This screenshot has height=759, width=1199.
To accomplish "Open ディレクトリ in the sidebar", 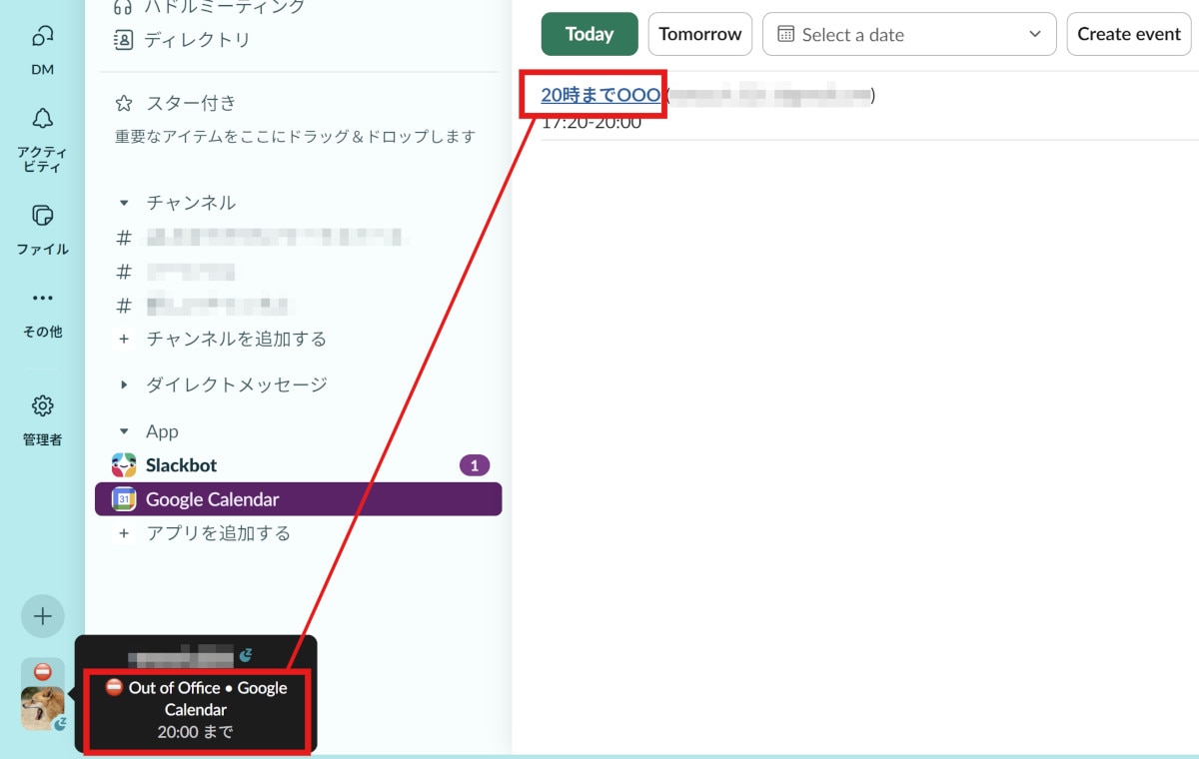I will click(x=197, y=40).
